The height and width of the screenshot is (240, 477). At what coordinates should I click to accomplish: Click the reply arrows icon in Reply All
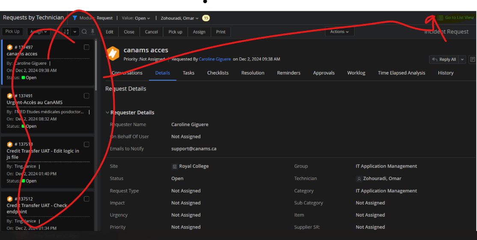[x=435, y=60]
